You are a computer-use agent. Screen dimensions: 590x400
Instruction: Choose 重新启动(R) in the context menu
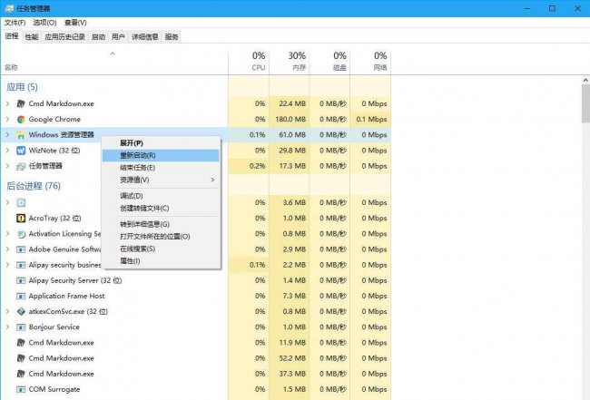tap(161, 155)
